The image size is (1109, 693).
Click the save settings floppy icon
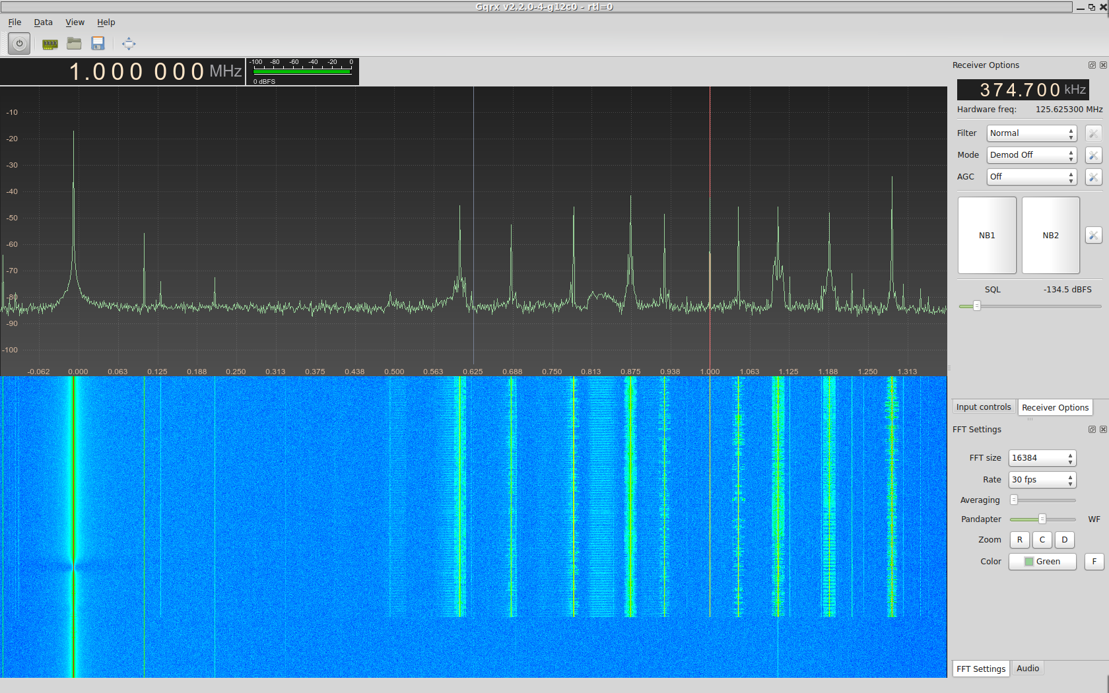coord(98,44)
